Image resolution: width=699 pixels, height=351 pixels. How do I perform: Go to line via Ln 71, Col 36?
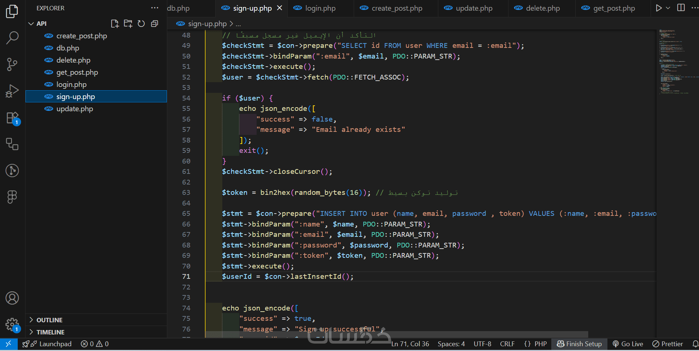[410, 344]
